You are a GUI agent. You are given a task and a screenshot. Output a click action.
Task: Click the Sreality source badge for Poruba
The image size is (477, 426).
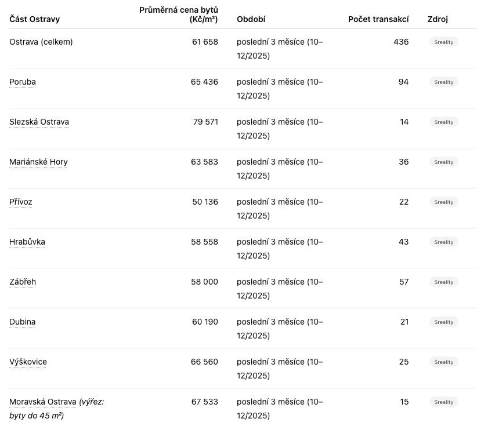(444, 82)
